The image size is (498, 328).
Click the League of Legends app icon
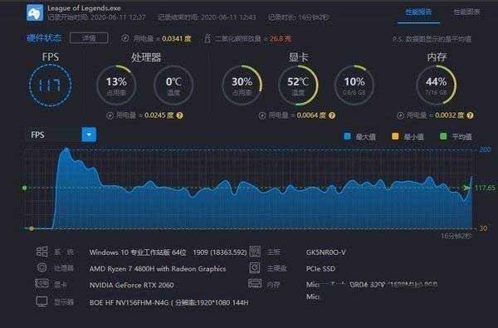[x=35, y=12]
